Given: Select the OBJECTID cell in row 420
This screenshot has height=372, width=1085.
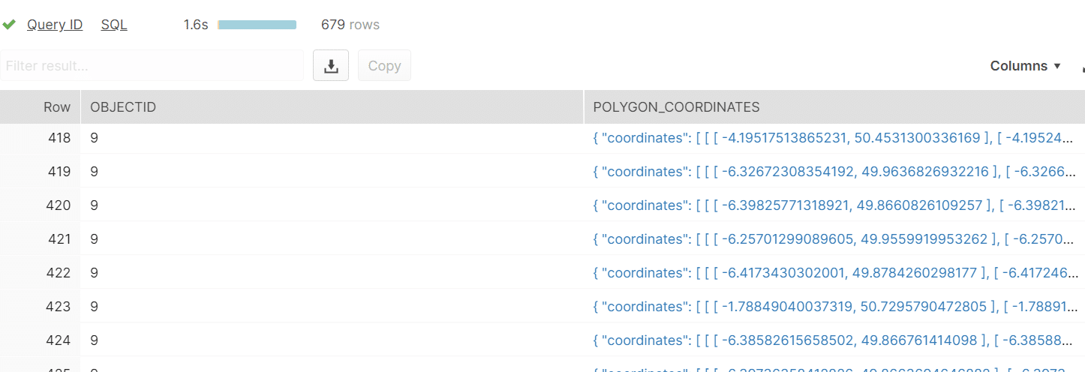Looking at the screenshot, I should [x=332, y=205].
